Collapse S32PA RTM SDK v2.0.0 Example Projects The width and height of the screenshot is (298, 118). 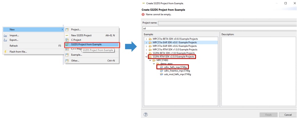(146, 57)
